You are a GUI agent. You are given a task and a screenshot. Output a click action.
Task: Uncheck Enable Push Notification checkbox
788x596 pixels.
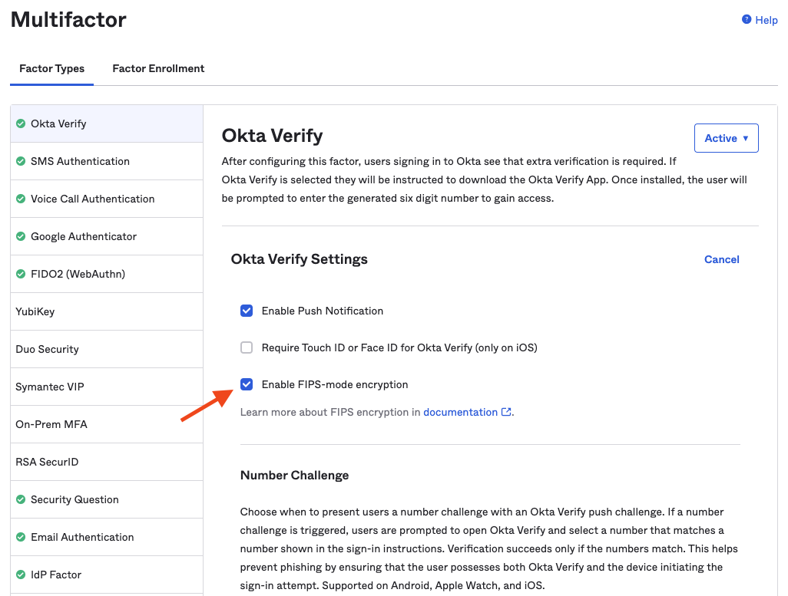247,311
